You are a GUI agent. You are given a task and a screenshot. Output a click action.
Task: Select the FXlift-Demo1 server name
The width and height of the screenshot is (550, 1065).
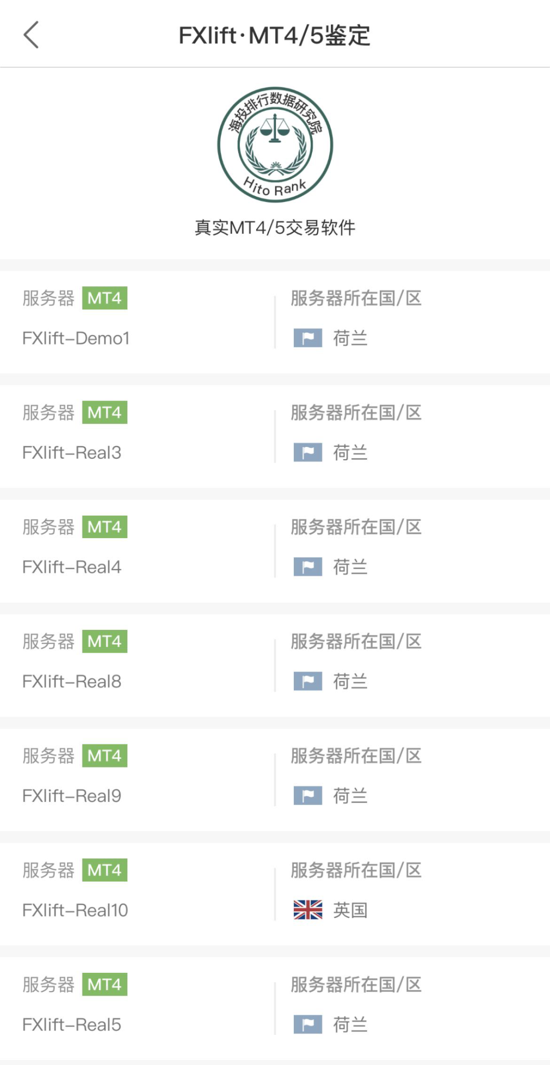(76, 338)
